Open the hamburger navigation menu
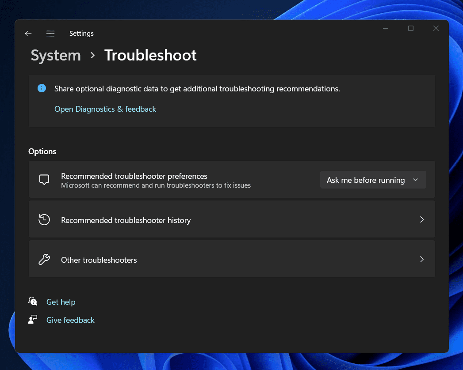The width and height of the screenshot is (463, 370). coord(50,34)
